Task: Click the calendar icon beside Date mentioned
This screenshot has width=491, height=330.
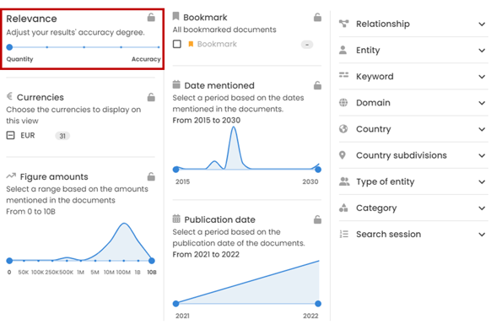Action: click(176, 84)
